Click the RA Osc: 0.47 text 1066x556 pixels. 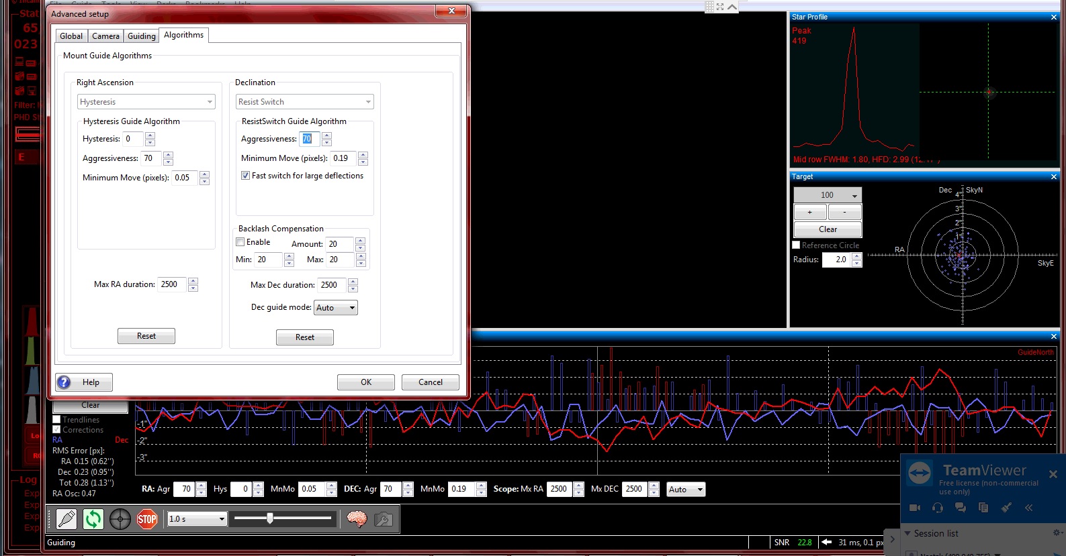tap(74, 494)
